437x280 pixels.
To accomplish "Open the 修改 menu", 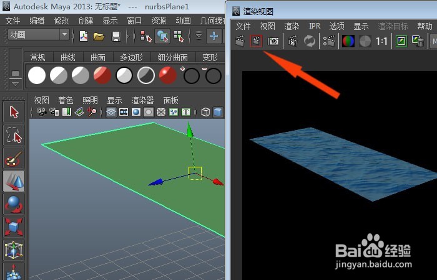I will coord(61,21).
